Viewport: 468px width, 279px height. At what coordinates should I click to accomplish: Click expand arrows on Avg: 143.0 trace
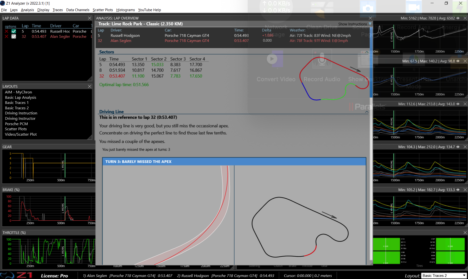tap(458, 104)
